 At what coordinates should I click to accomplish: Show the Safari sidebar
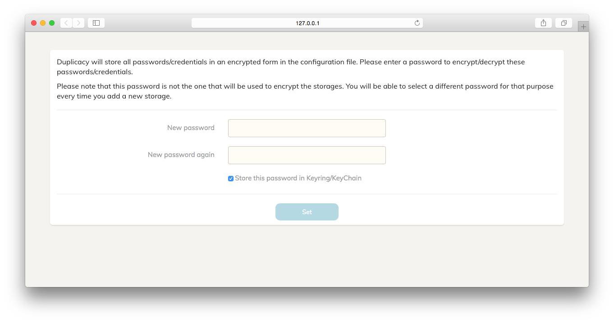[x=96, y=23]
